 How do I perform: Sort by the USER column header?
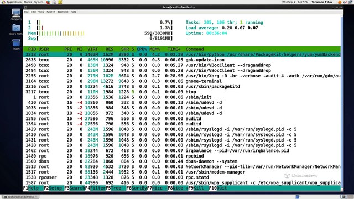pos(44,49)
